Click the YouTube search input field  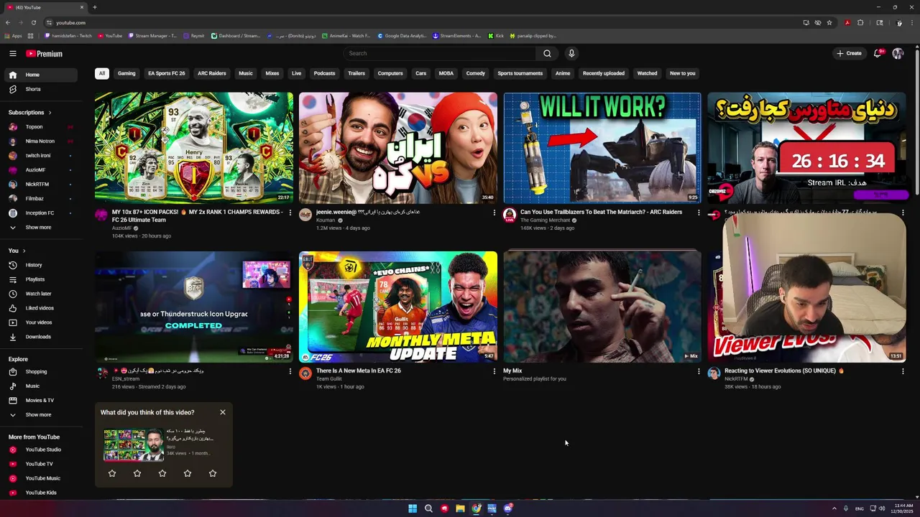click(440, 53)
